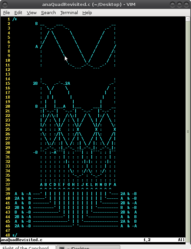Screen dimensions: 191x249
Task: Click the letter 'P' on line 37
Action: [110, 185]
